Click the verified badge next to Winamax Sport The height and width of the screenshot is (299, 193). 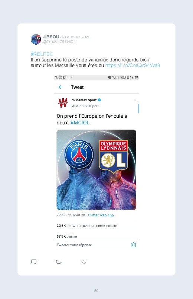[x=99, y=100]
